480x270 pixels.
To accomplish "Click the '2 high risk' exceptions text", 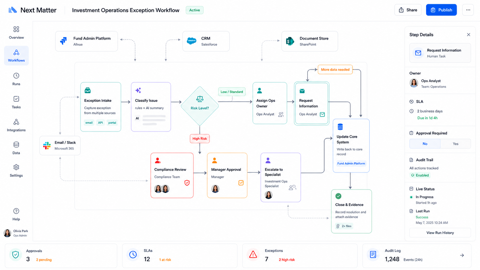I will tap(287, 260).
